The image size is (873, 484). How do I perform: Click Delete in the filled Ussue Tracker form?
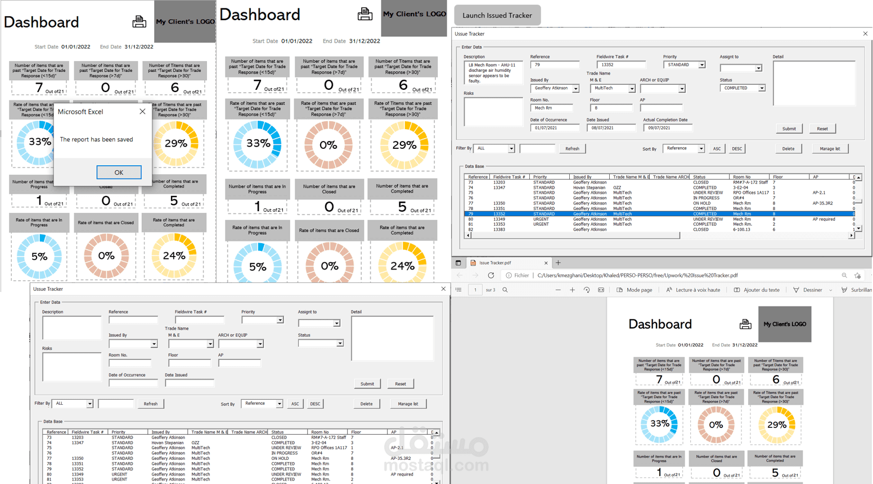pyautogui.click(x=789, y=149)
